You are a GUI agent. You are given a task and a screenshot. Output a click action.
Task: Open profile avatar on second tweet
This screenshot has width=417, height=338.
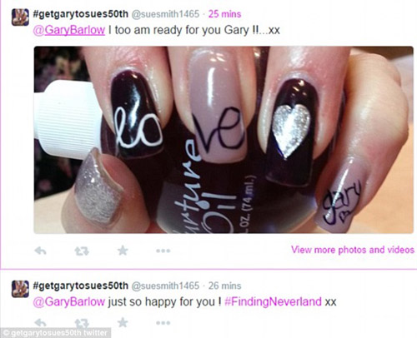(x=20, y=289)
